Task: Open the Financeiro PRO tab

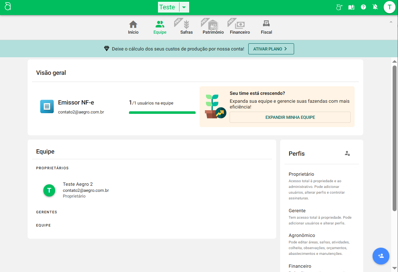Action: pyautogui.click(x=240, y=28)
